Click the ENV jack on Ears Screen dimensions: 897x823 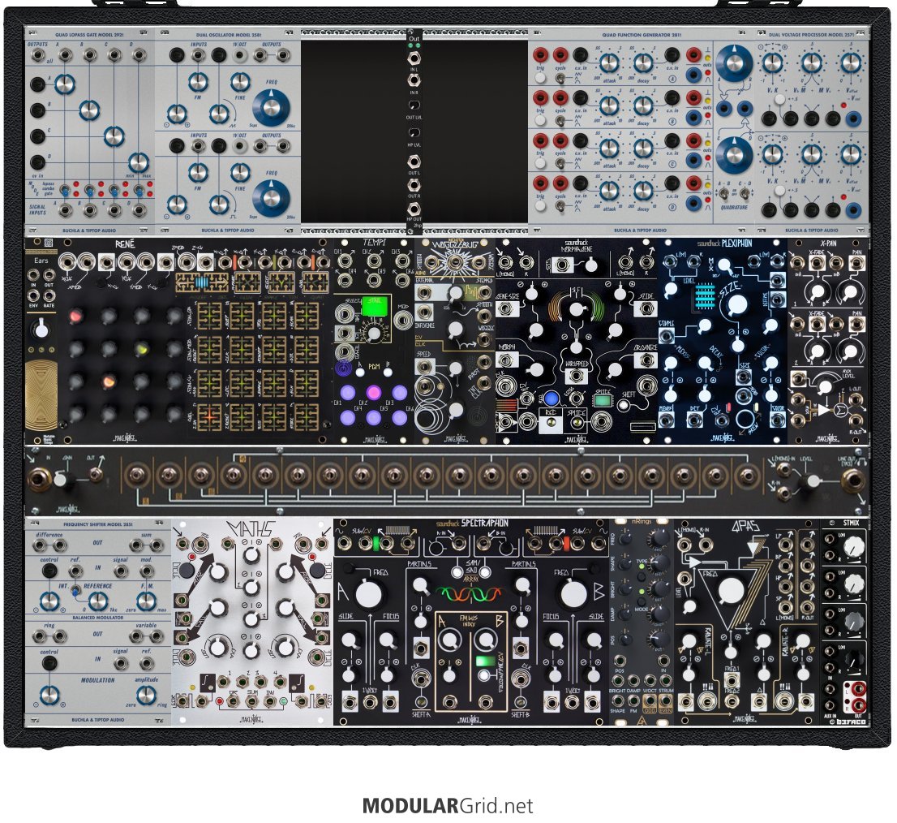click(x=34, y=296)
